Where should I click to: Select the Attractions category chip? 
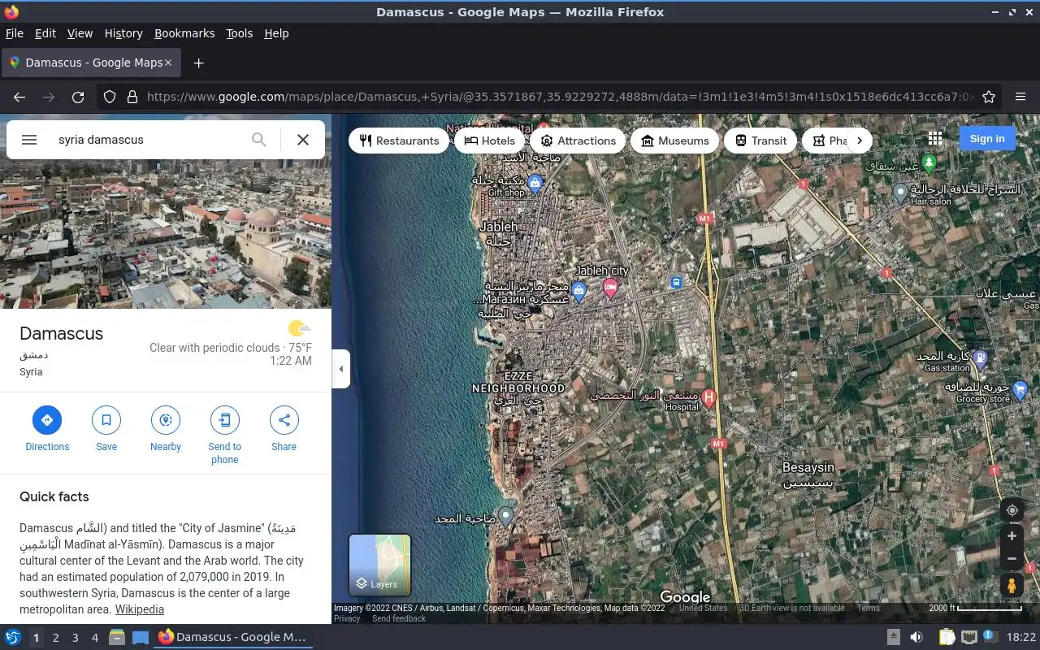[x=578, y=141]
